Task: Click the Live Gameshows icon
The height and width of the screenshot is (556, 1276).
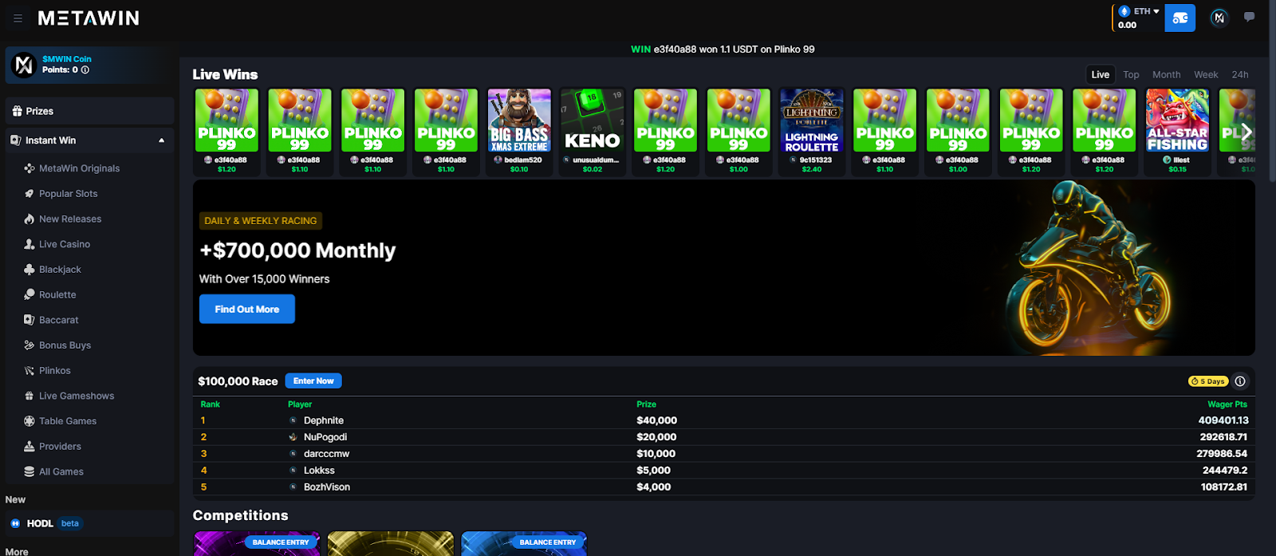Action: 30,396
